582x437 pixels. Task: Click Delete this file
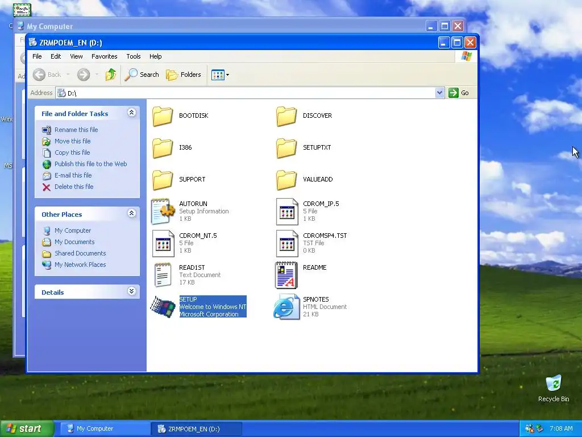click(x=74, y=187)
